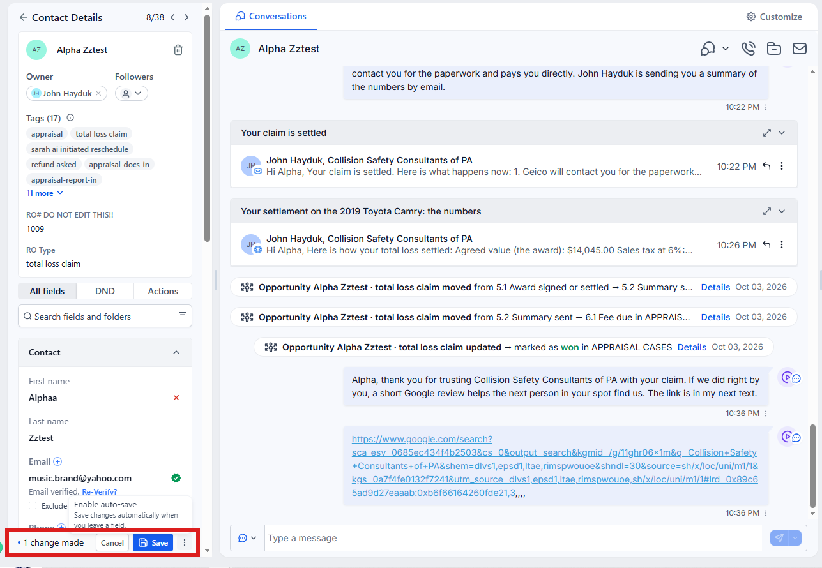Collapse the Contact section

(176, 352)
